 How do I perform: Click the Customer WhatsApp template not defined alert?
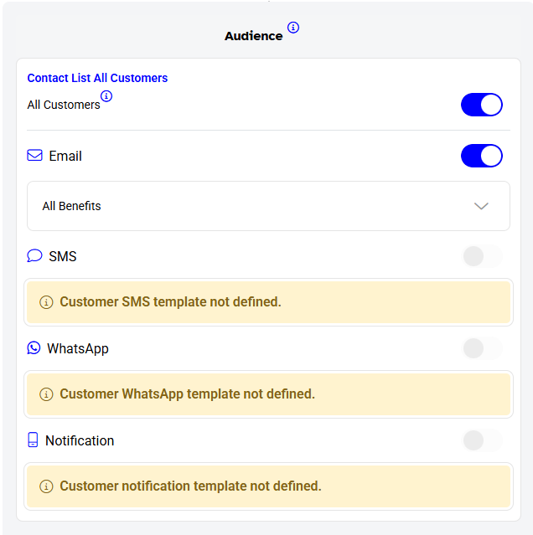tap(268, 394)
